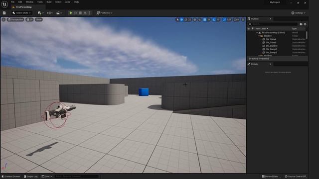
Task: Click the Stop playback button
Action: point(81,13)
